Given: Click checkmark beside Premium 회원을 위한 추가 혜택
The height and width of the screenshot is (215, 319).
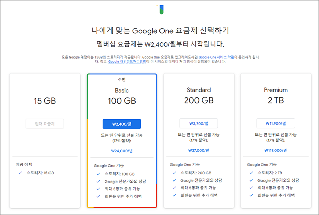Looking at the screenshot, I should coord(251,195).
